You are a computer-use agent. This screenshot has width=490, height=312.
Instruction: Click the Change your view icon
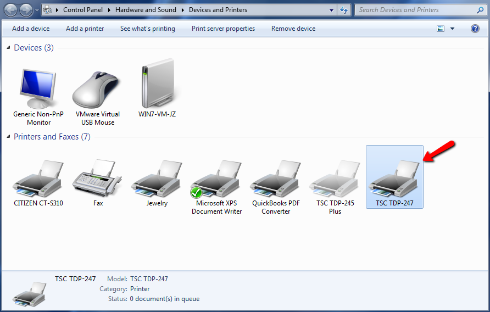tap(441, 29)
